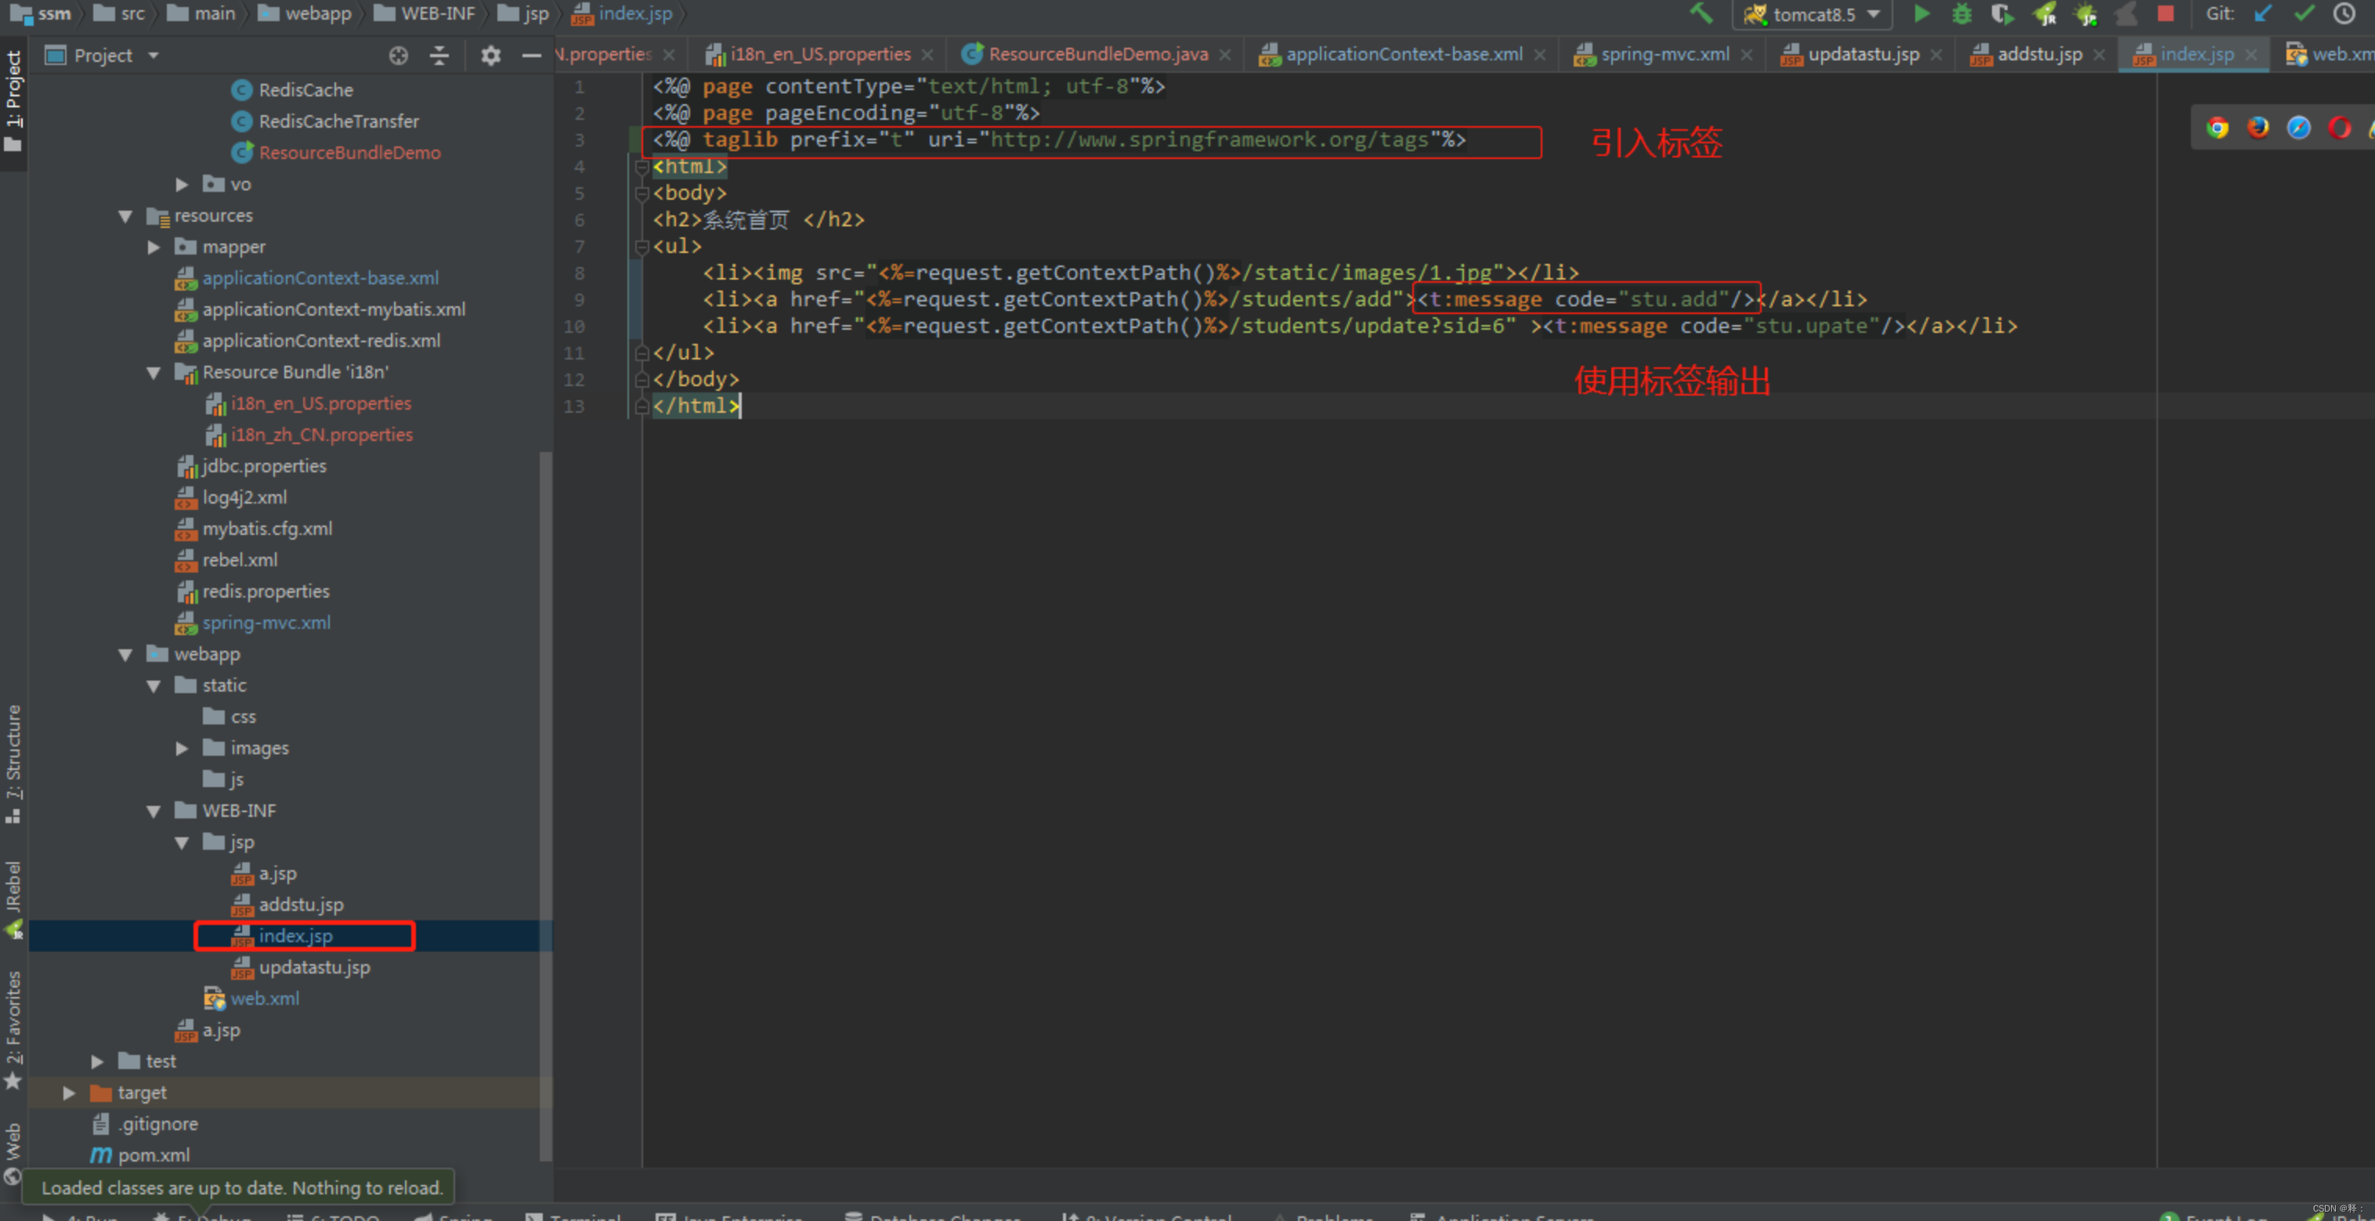Viewport: 2375px width, 1221px height.
Task: Open applicationContext-mybatis.xml in tree
Action: coord(320,309)
